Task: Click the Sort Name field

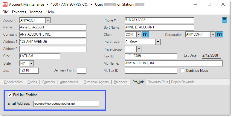Action: pos(159,28)
